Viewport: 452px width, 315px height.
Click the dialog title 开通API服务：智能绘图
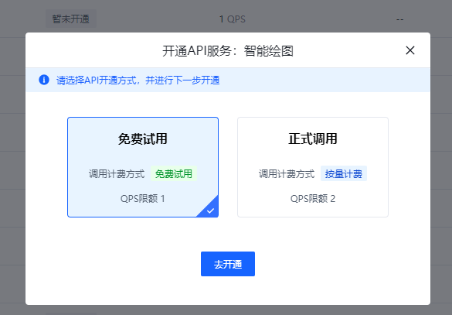(228, 51)
